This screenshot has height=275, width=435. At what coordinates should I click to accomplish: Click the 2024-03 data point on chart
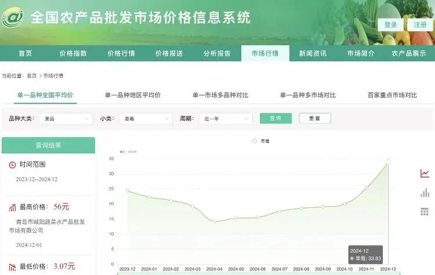(193, 206)
